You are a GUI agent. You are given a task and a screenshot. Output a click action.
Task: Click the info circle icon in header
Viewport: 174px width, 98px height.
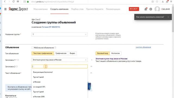tap(151, 9)
